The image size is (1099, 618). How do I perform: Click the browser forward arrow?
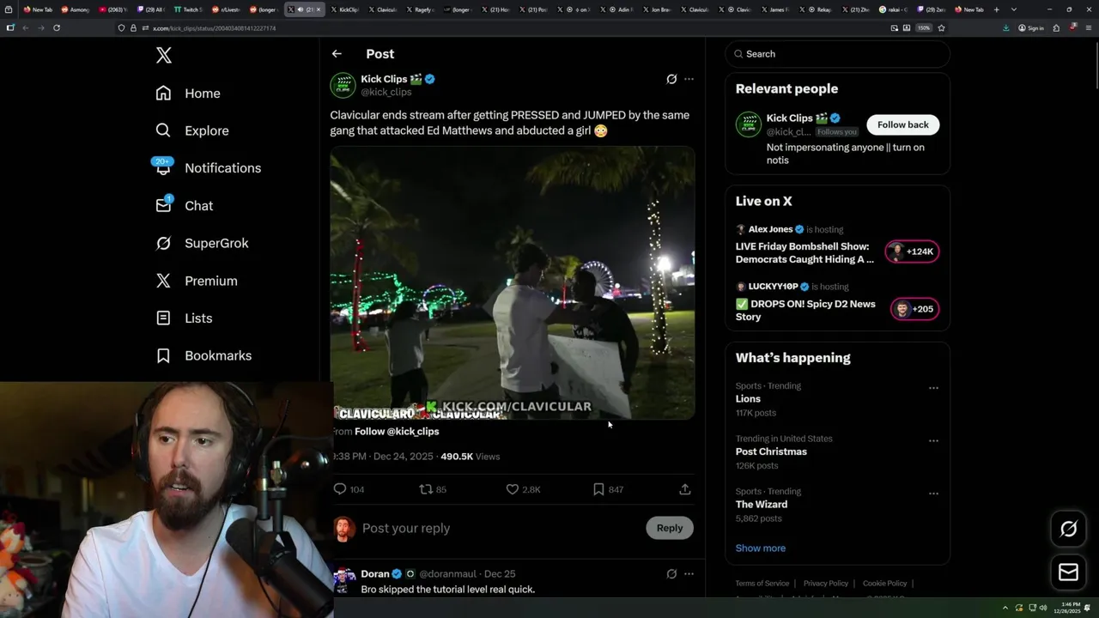pyautogui.click(x=40, y=27)
